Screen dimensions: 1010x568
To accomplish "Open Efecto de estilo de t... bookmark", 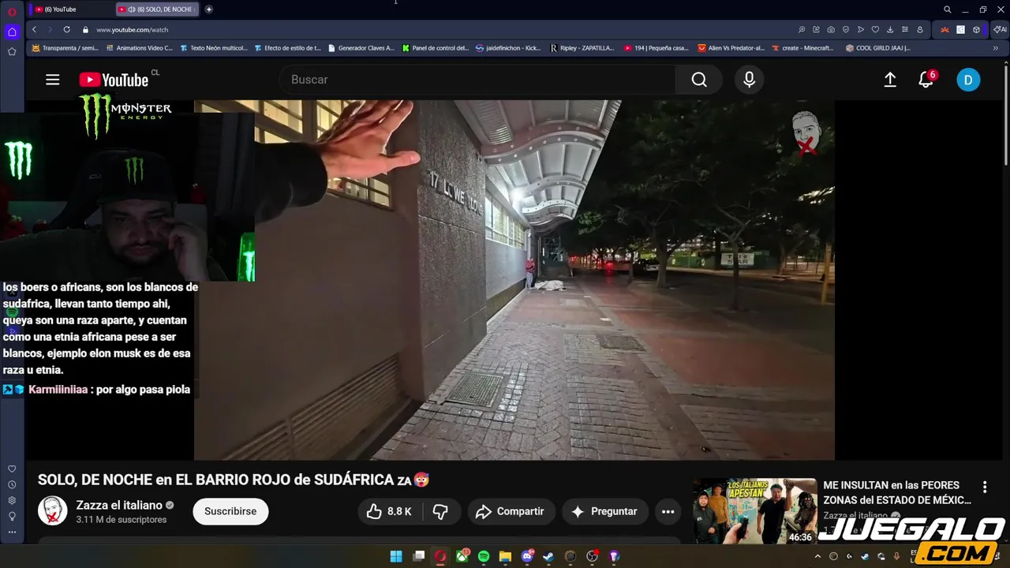I will 288,48.
